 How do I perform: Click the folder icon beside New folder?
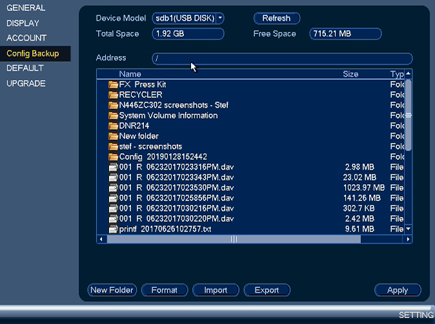coord(113,136)
